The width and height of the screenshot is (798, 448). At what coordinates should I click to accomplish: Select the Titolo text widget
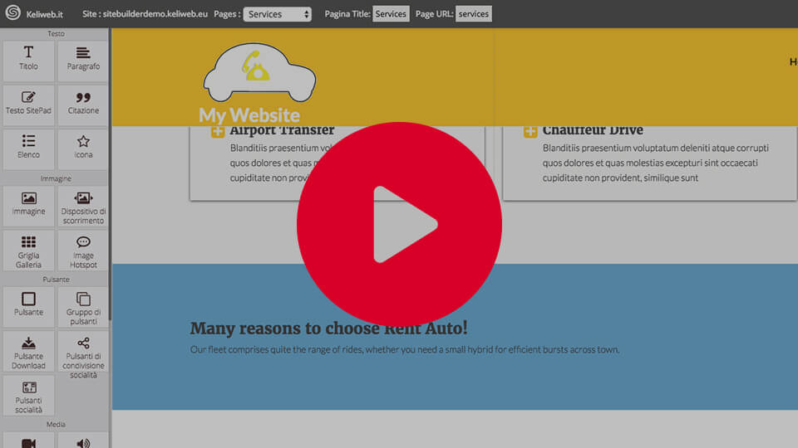click(x=28, y=59)
